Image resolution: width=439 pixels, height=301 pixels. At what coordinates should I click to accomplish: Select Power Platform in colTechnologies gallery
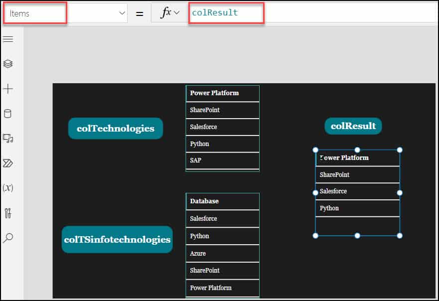pos(223,93)
